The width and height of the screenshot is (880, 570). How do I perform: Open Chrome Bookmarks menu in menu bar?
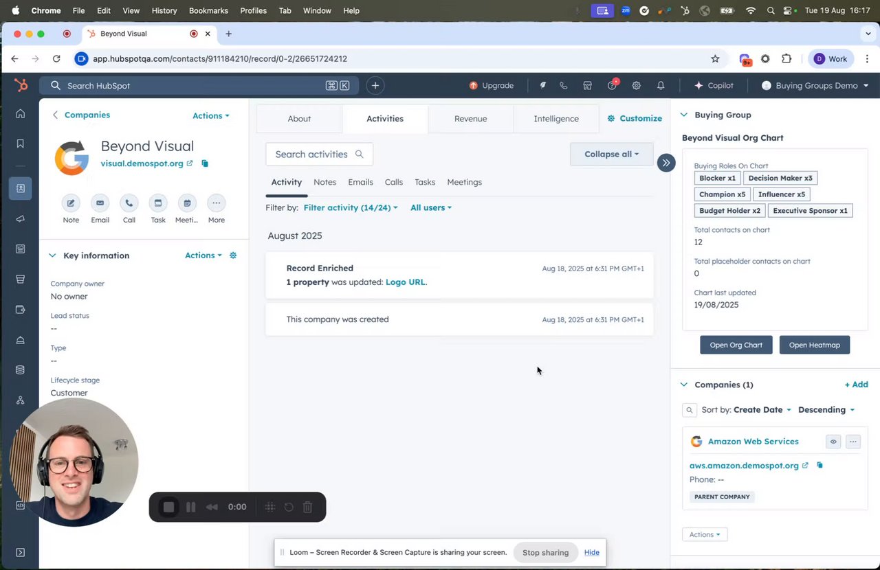coord(209,11)
